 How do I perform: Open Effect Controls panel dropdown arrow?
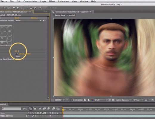coord(30,12)
